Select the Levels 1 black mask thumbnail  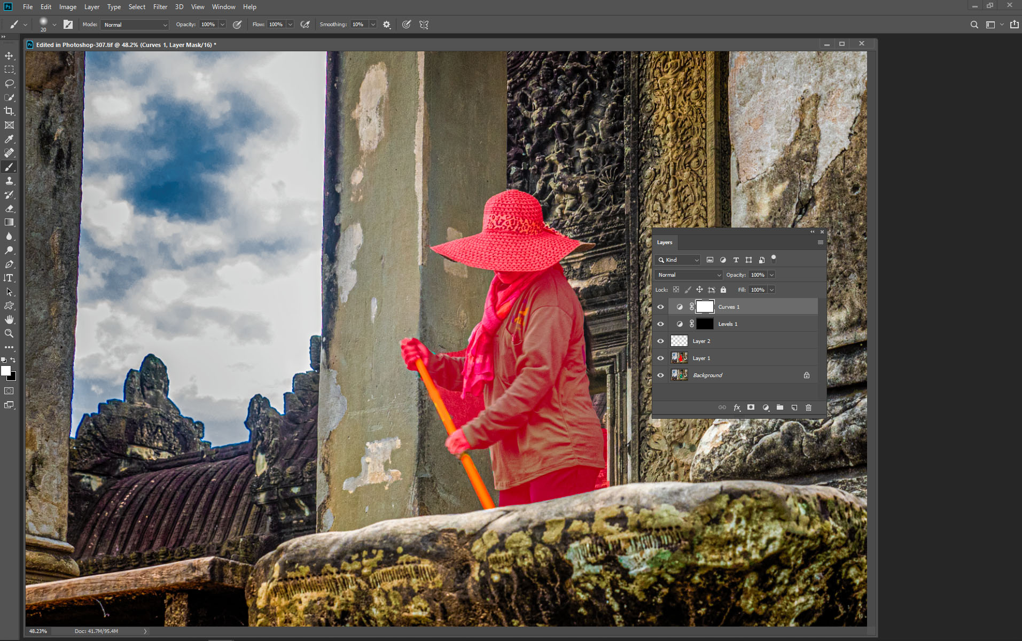pyautogui.click(x=705, y=324)
